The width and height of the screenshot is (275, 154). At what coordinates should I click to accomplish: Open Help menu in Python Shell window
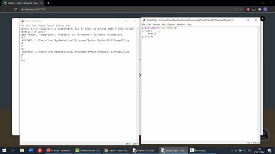[x=68, y=26]
